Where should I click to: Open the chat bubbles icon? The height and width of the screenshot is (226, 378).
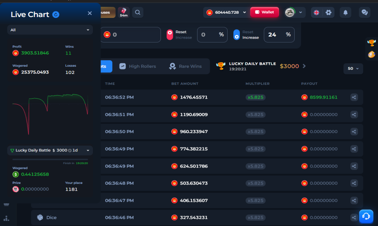365,13
